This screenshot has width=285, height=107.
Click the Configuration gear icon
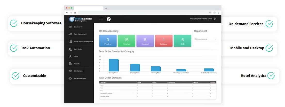[x=70, y=71]
